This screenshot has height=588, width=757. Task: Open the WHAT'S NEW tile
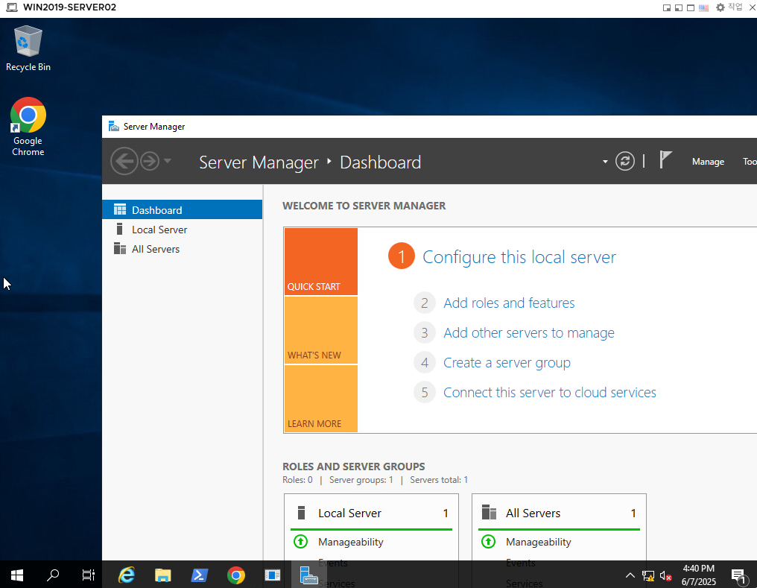(x=321, y=330)
